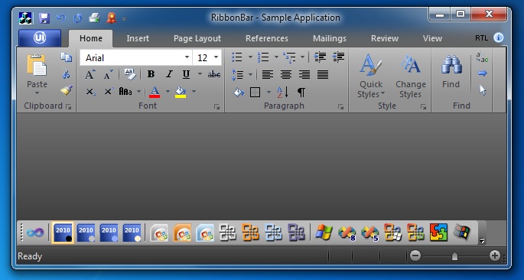524x280 pixels.
Task: Open the font size 12 dropdown
Action: click(x=216, y=57)
